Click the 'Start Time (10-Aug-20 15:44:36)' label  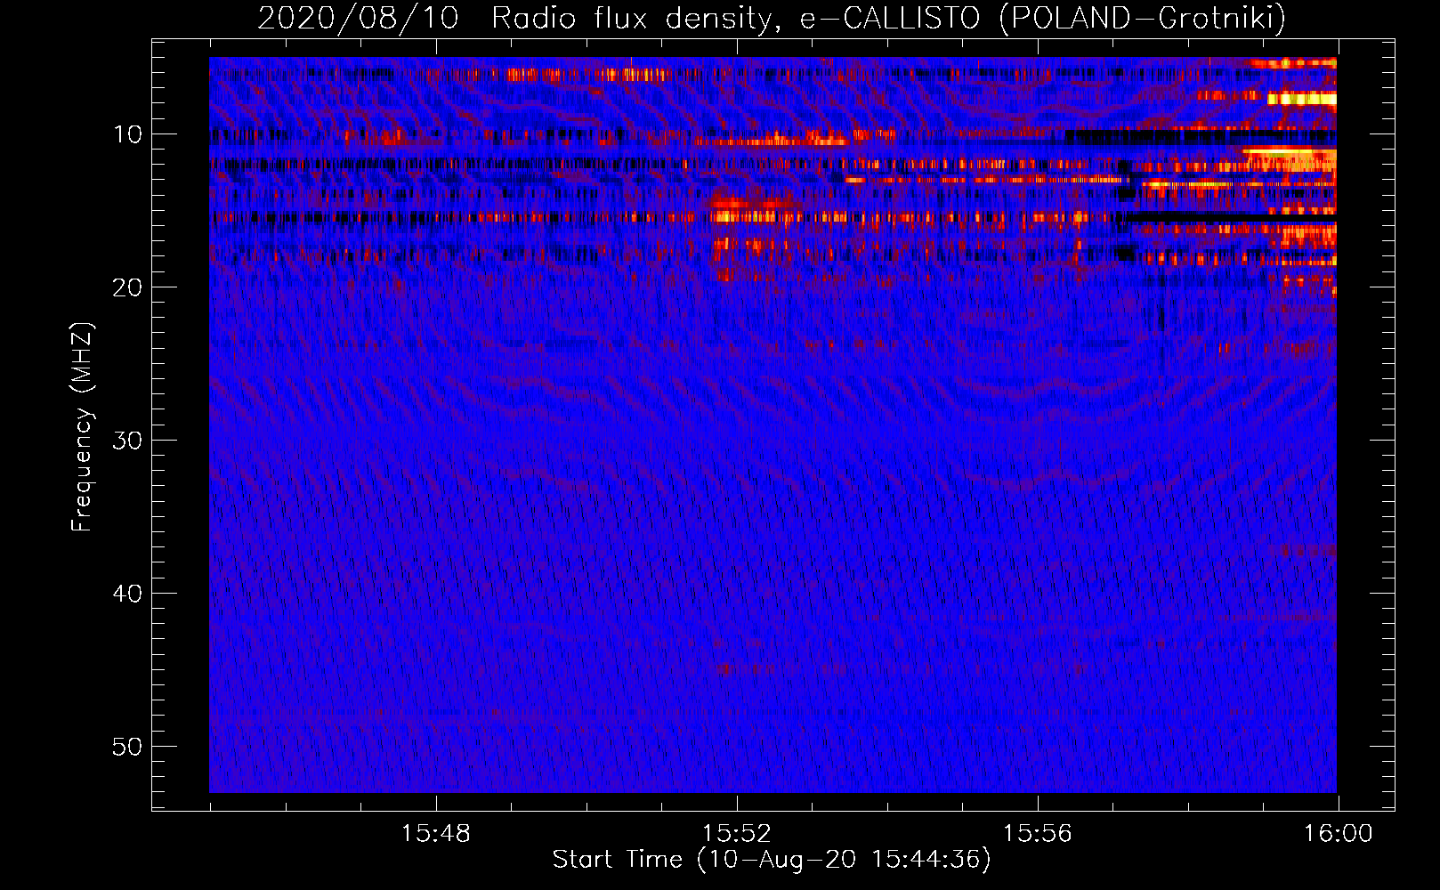[772, 860]
